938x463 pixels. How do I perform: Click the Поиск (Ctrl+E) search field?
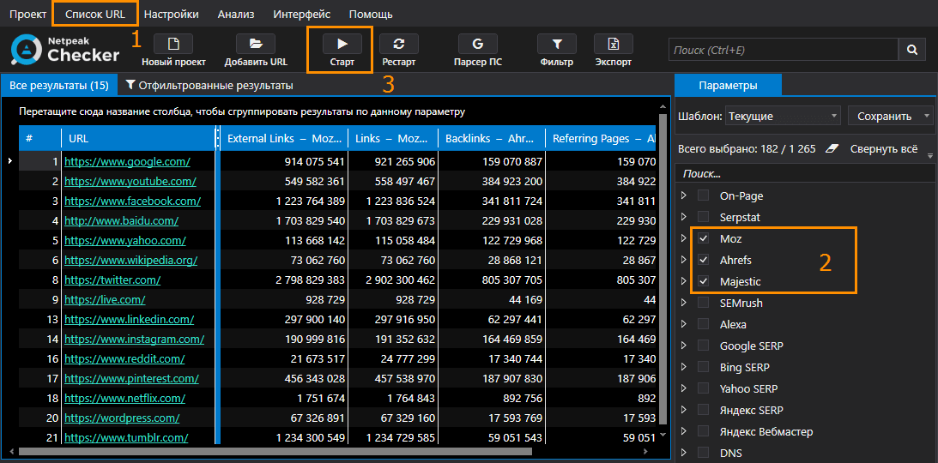[784, 51]
